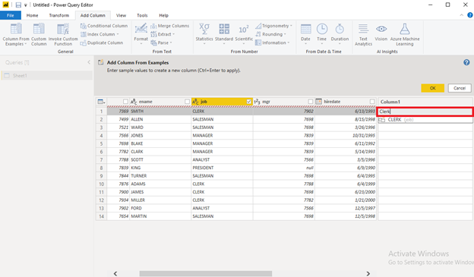Switch to the Transform tab
Viewport: 474px width, 277px height.
click(59, 15)
